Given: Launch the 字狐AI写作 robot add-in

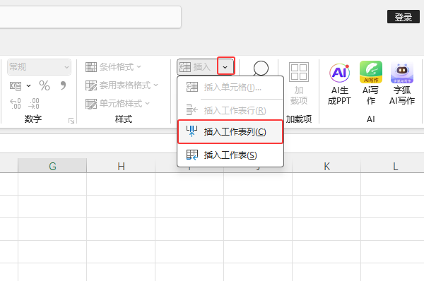Looking at the screenshot, I should coord(402,84).
